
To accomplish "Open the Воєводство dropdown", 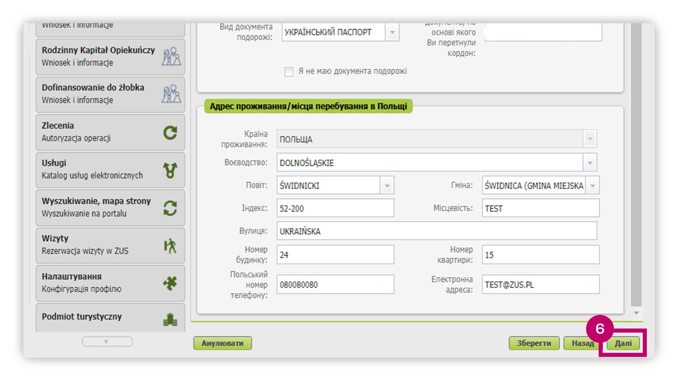I will pos(590,163).
